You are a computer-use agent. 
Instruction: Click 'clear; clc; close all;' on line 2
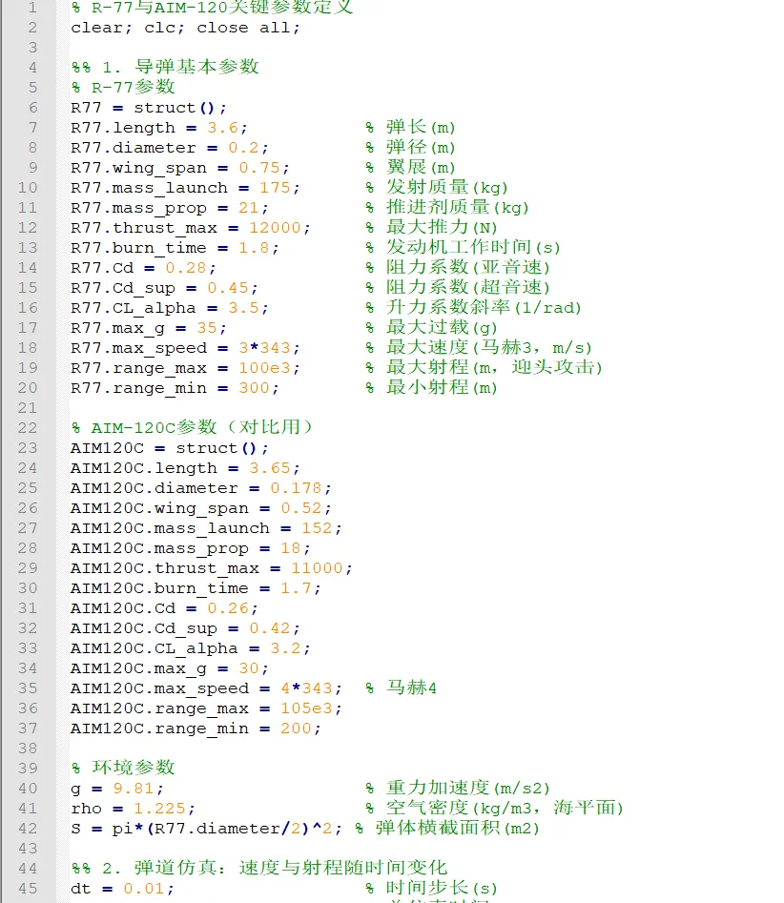click(185, 28)
